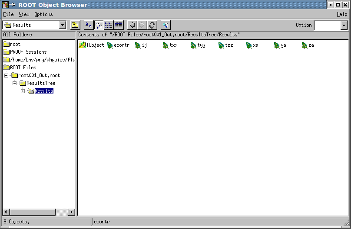Select ResultsTree in folder tree
The height and width of the screenshot is (229, 351).
[x=38, y=83]
